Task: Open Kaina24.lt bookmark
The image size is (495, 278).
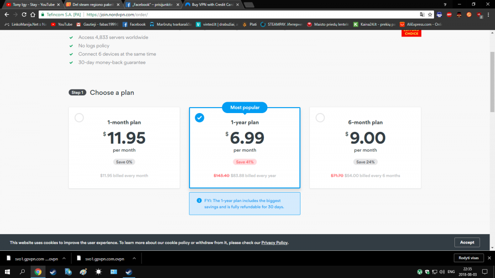Action: (374, 24)
